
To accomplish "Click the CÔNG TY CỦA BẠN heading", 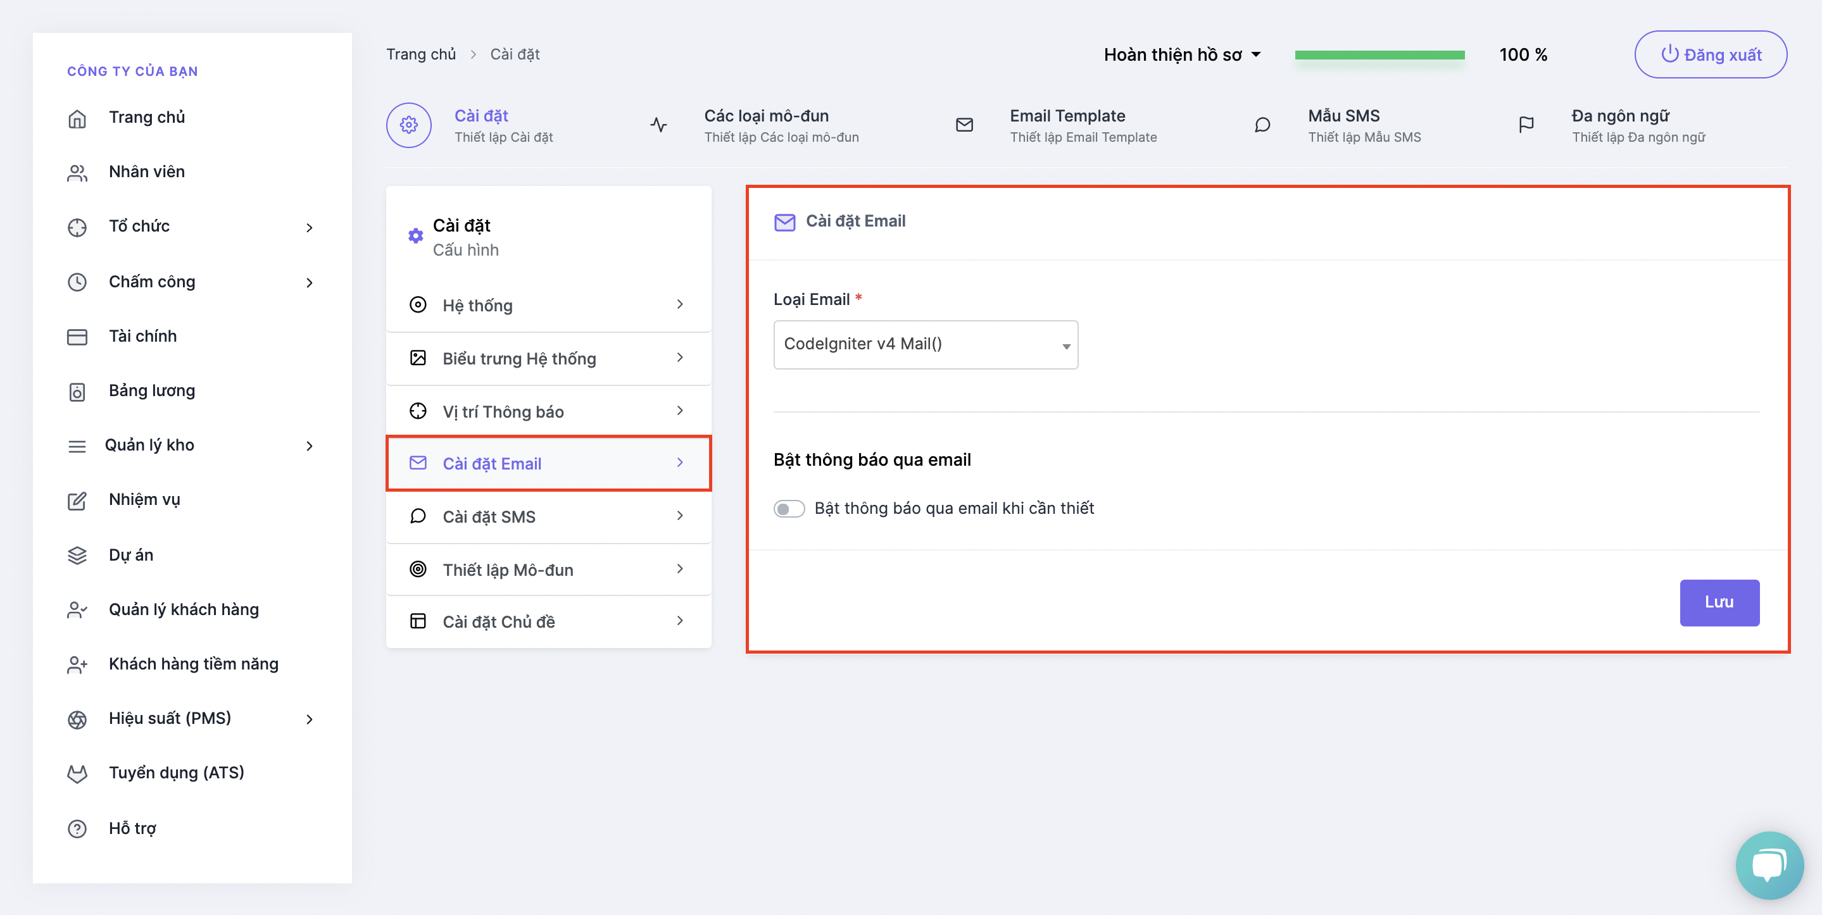I will 132,72.
